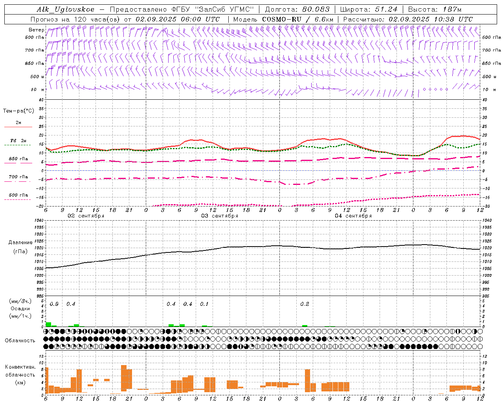Click the 03 сентября date label
Image resolution: width=503 pixels, height=402 pixels.
(219, 216)
